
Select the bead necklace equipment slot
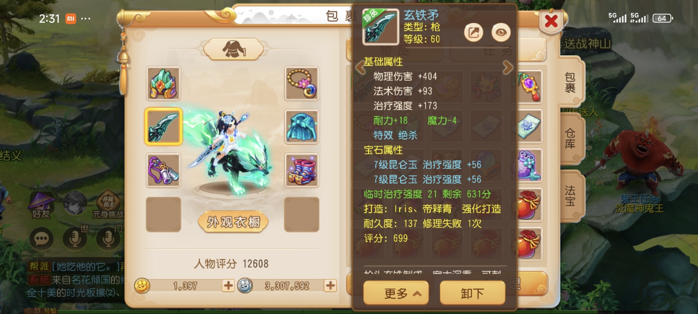302,84
